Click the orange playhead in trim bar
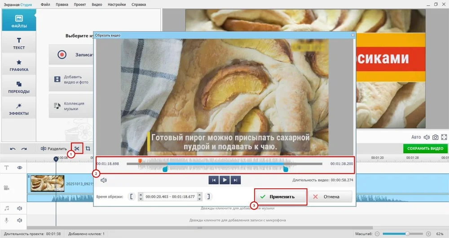The height and width of the screenshot is (238, 449). pyautogui.click(x=140, y=161)
